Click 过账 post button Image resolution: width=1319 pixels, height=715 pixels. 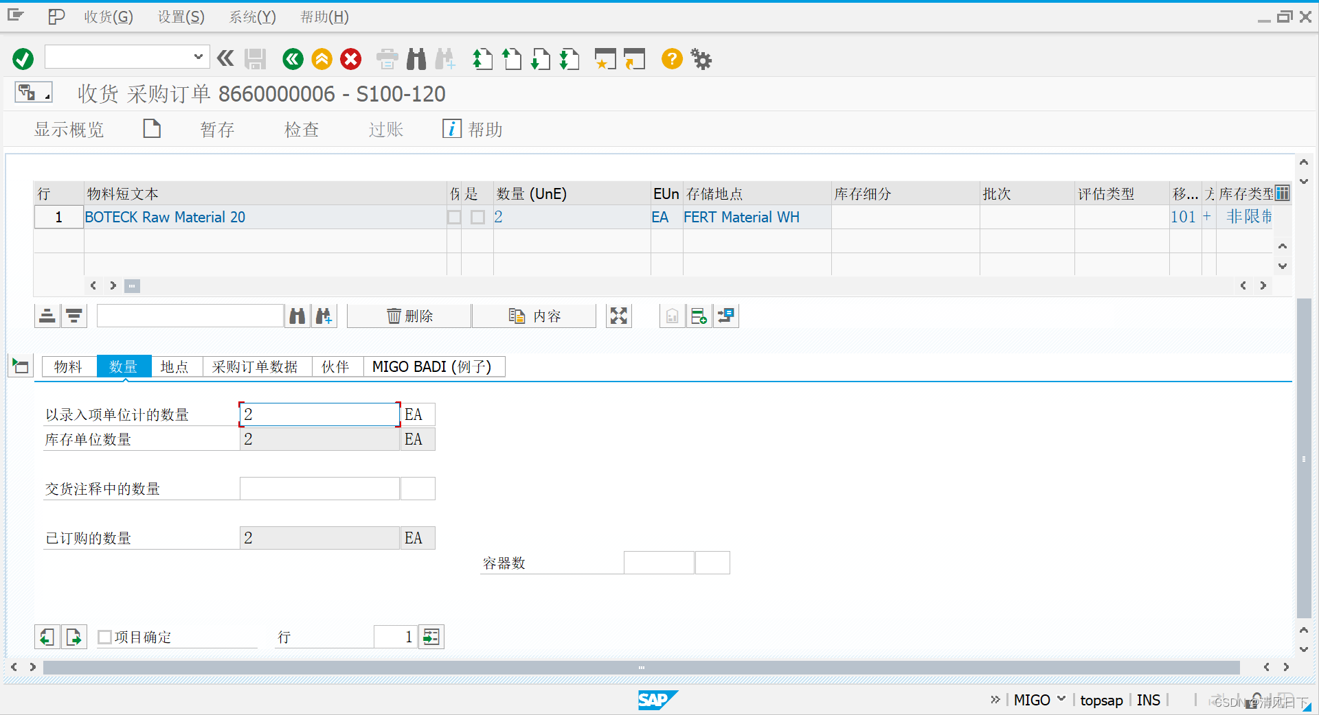tap(385, 130)
